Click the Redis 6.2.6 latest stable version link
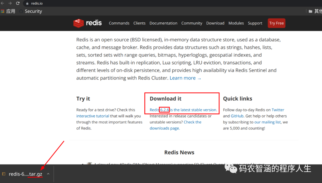 (183, 110)
